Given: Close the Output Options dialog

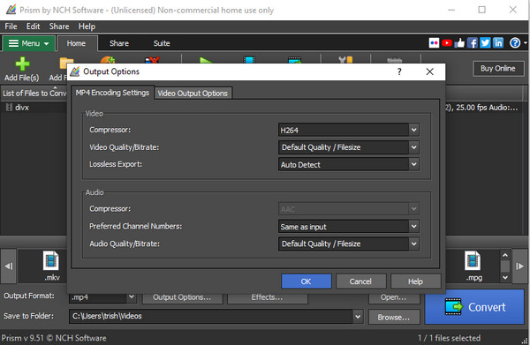Looking at the screenshot, I should coord(429,71).
